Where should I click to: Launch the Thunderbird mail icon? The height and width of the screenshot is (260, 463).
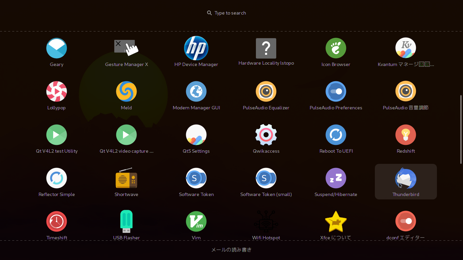click(406, 178)
